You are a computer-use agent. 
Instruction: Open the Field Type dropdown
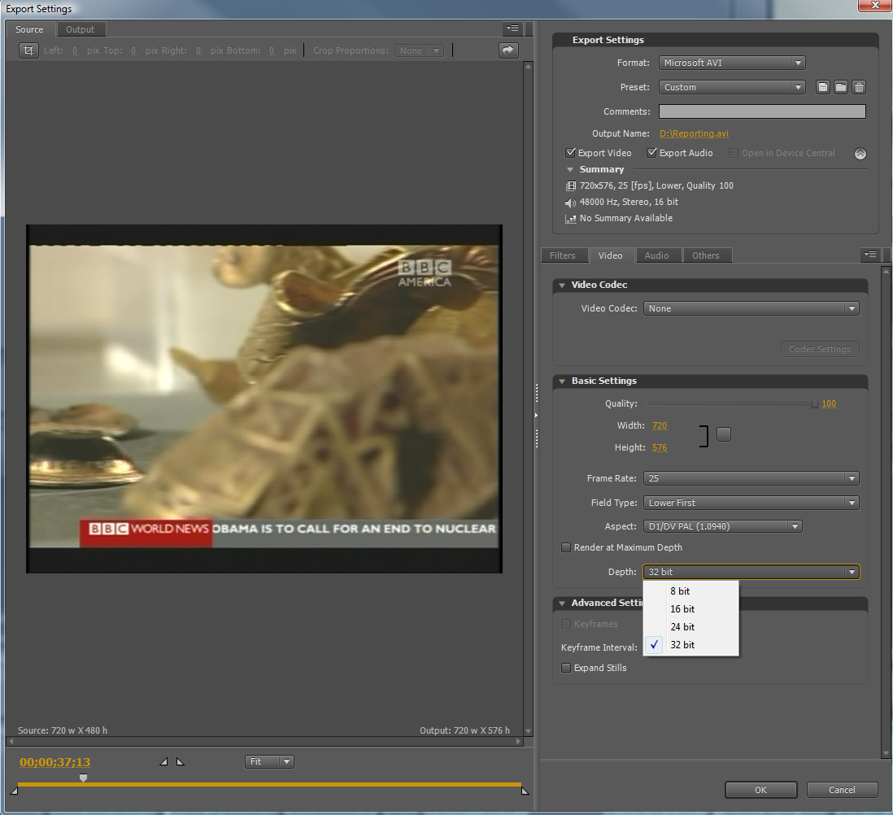pyautogui.click(x=751, y=503)
